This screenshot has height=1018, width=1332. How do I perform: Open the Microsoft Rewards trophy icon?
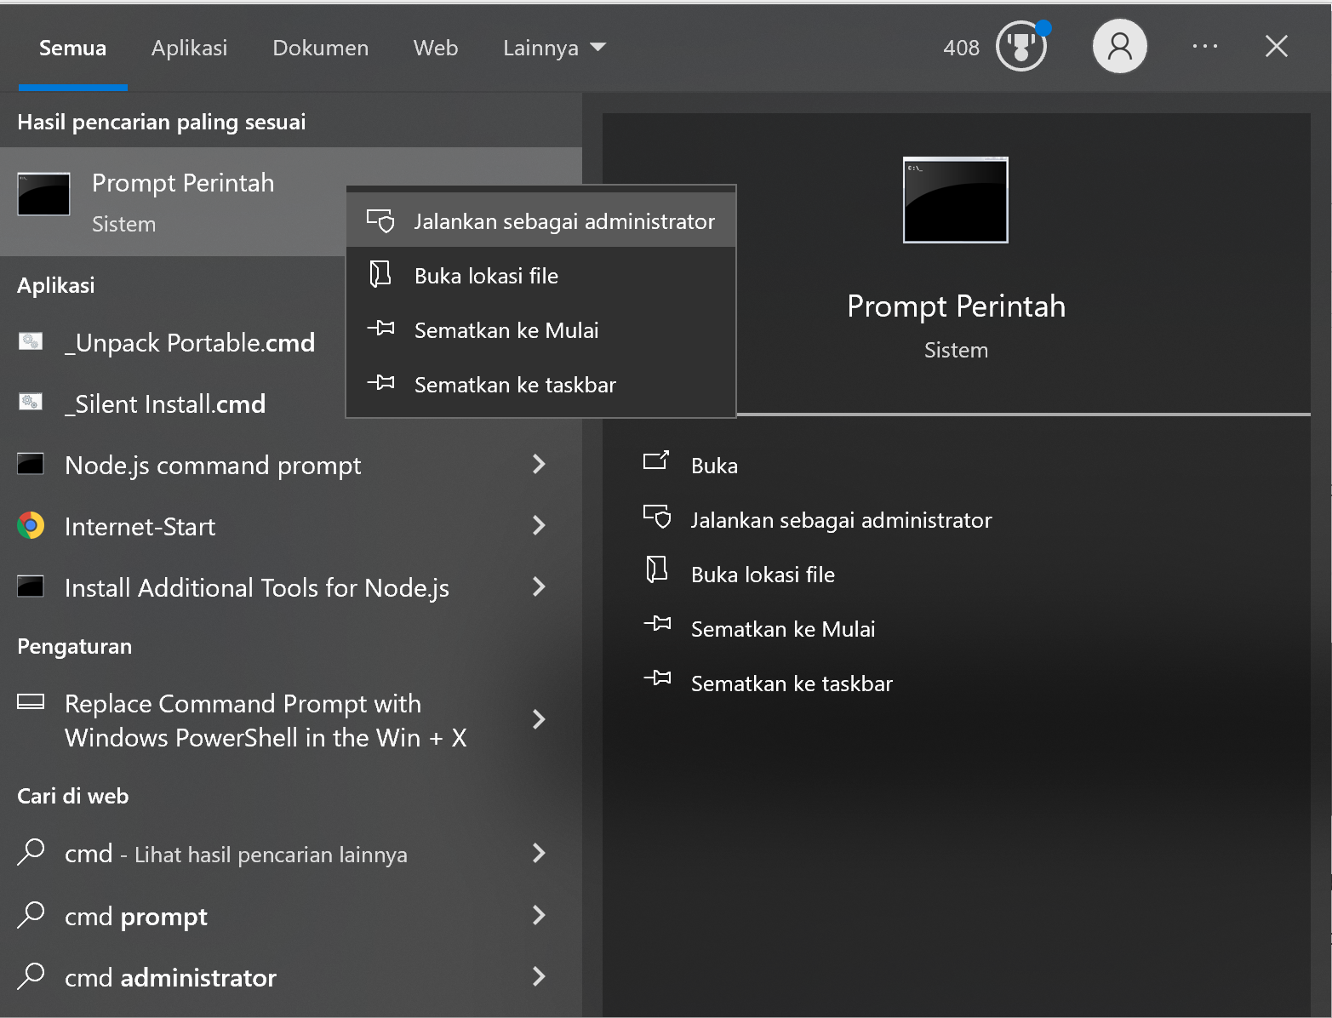(1021, 47)
